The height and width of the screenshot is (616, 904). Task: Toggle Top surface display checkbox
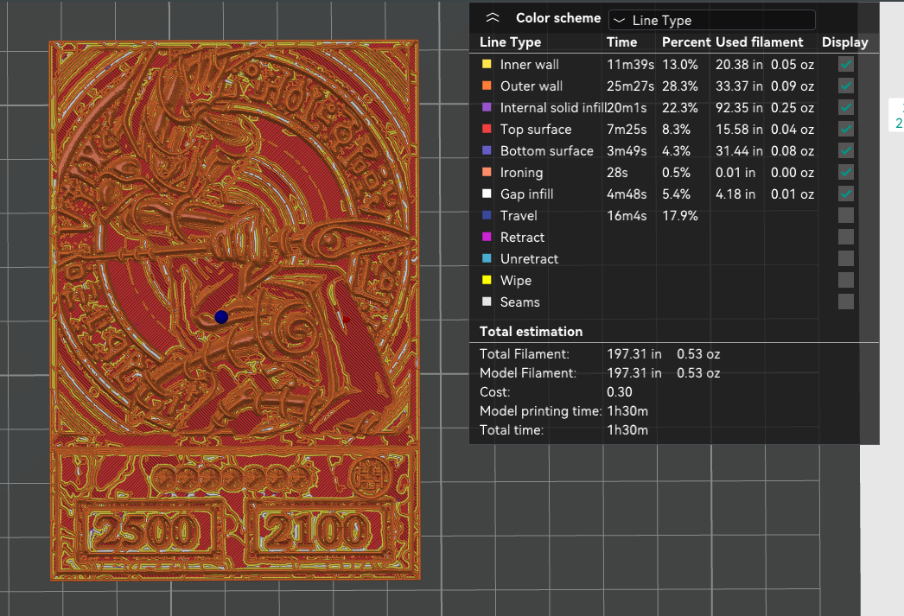coord(846,129)
